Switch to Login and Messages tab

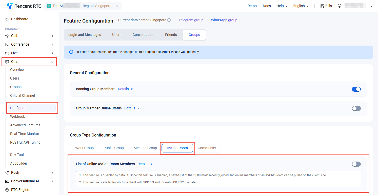85,35
